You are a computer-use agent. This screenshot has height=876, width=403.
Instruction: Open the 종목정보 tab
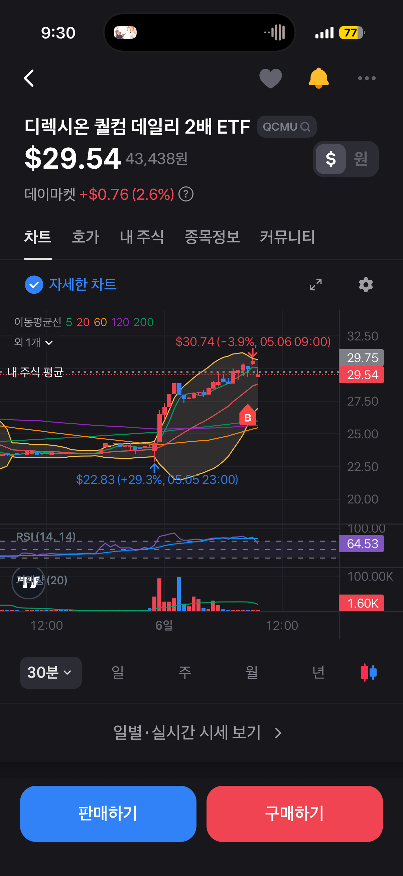click(x=212, y=237)
